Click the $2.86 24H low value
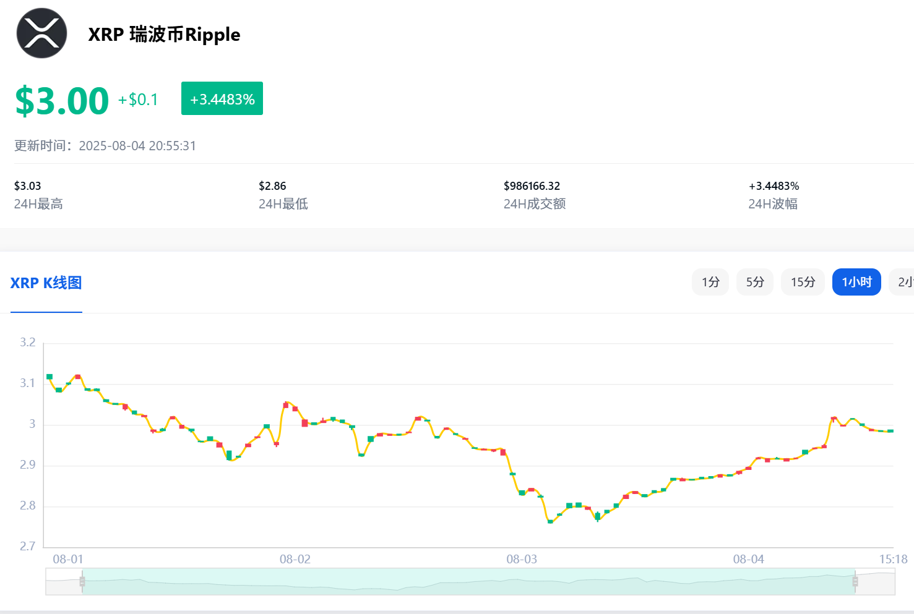The width and height of the screenshot is (914, 614). point(272,186)
